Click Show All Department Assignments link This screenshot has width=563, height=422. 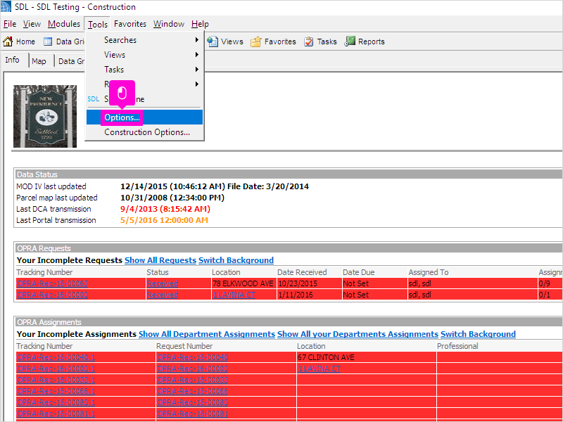(x=207, y=334)
